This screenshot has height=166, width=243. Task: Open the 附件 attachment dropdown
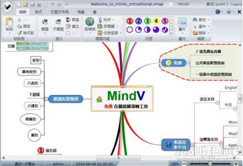tap(114, 20)
